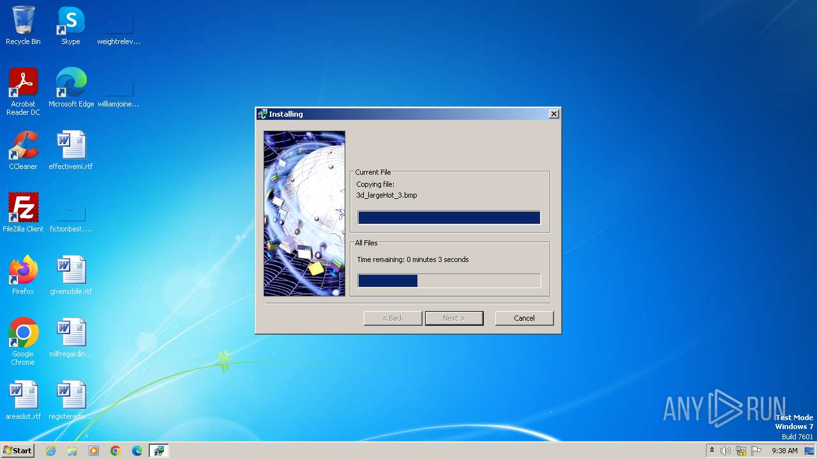Open the Recycle Bin desktop icon

point(23,25)
